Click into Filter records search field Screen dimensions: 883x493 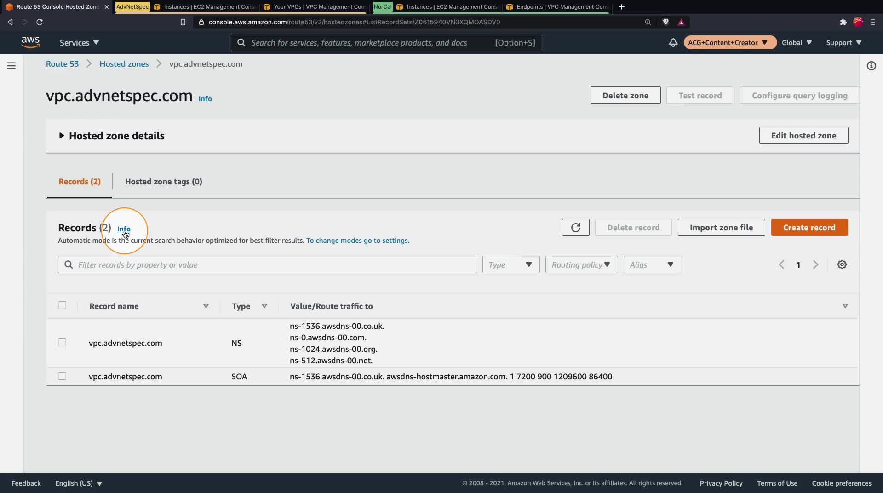267,264
